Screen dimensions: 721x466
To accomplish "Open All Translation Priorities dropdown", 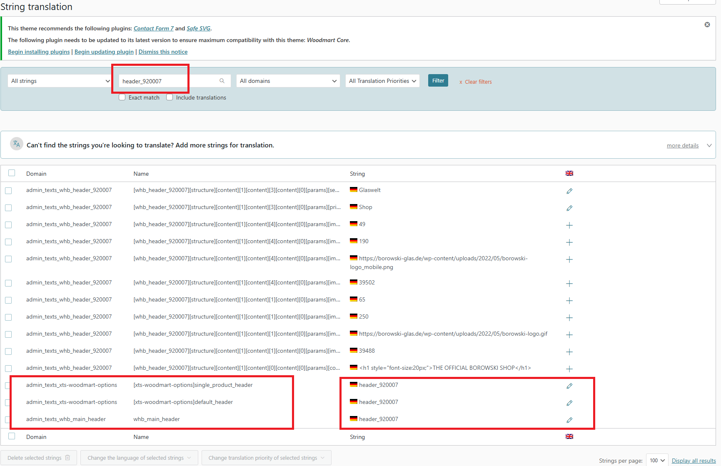I will click(x=382, y=81).
